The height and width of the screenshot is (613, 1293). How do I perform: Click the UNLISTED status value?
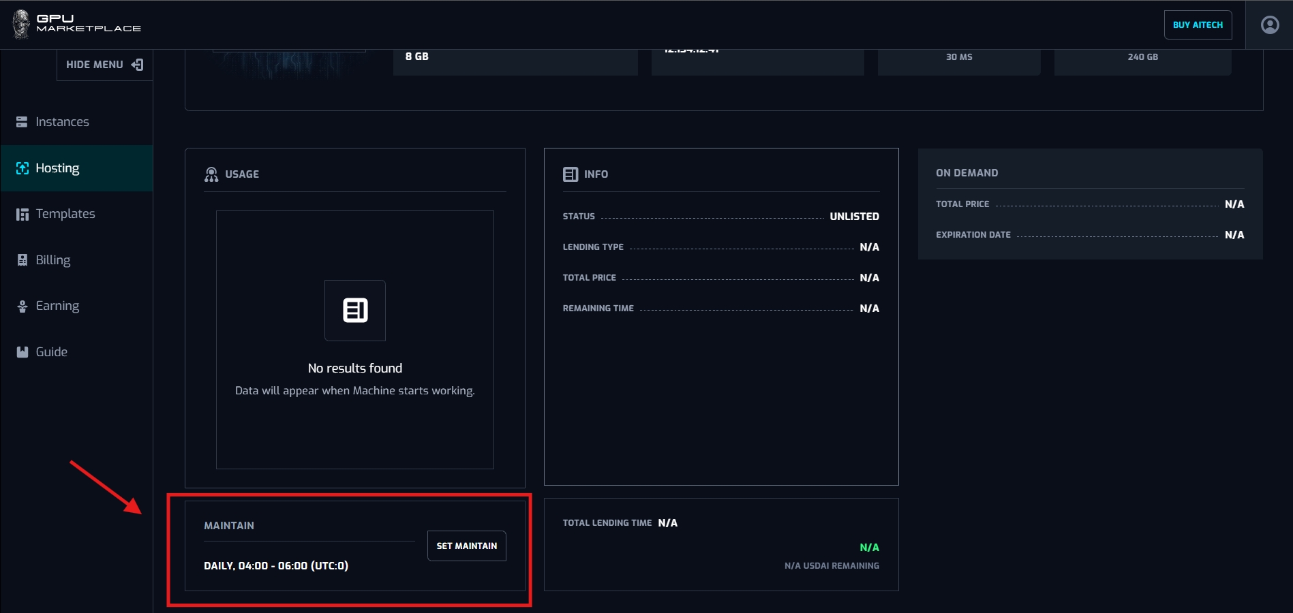point(854,217)
